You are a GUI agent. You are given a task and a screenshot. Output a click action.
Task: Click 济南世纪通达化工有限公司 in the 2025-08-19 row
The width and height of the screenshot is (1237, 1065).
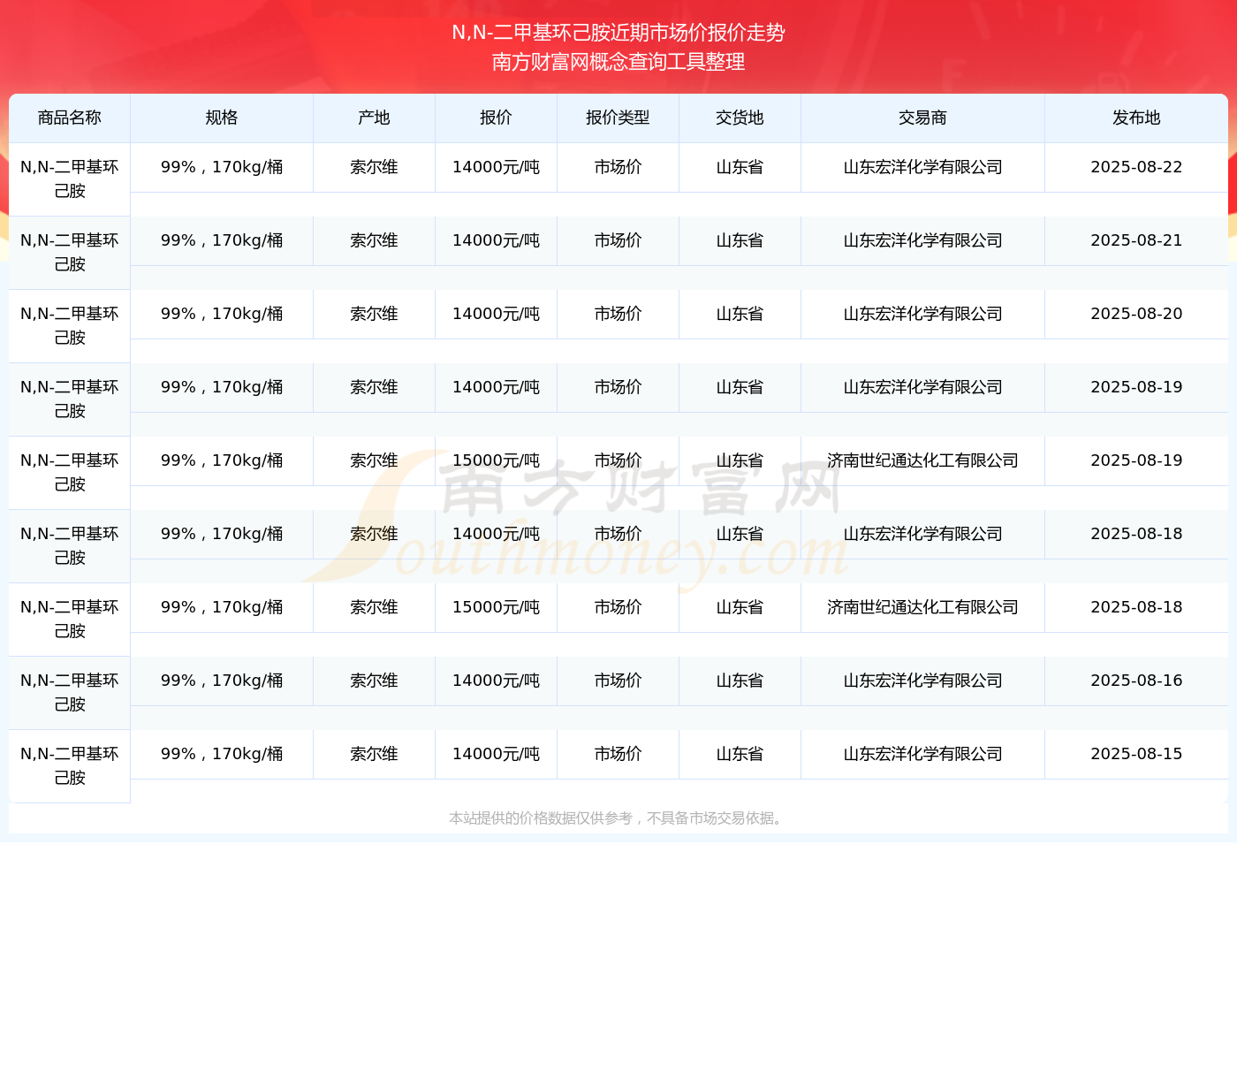tap(922, 460)
